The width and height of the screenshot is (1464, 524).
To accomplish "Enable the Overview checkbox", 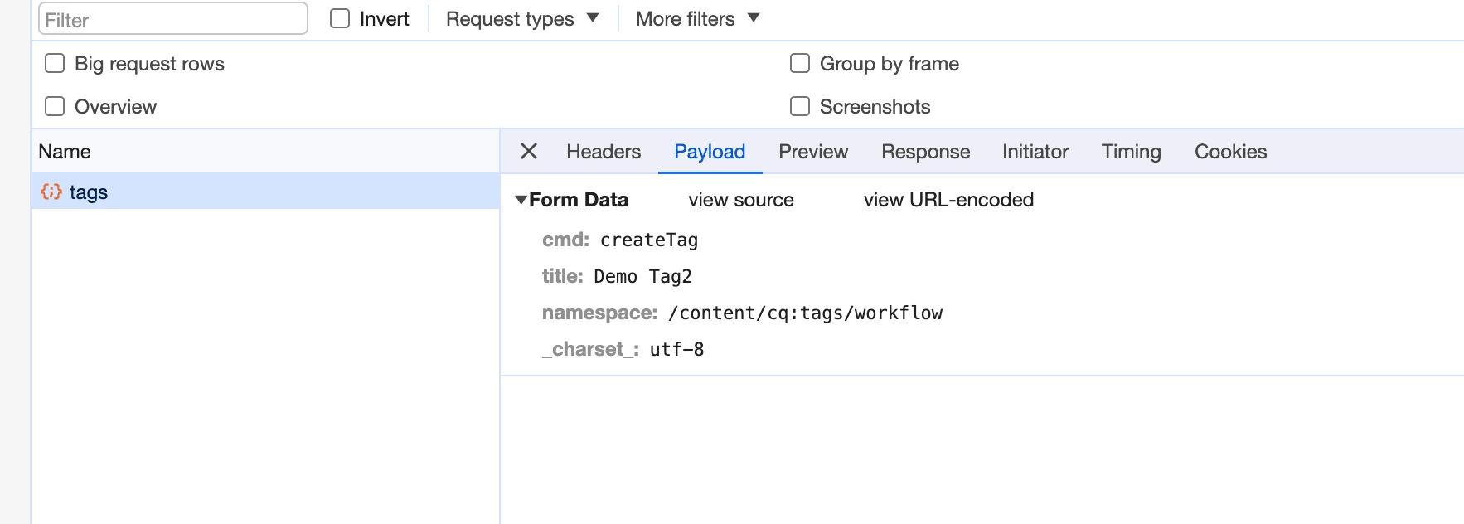I will [x=55, y=106].
